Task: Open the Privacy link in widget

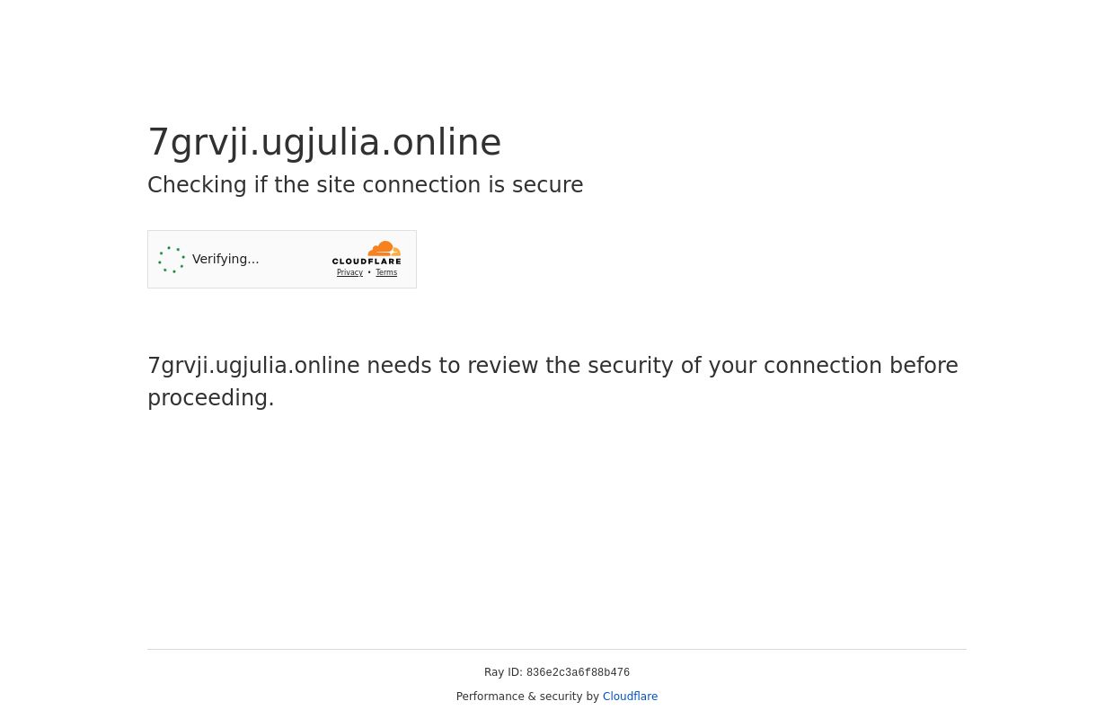Action: (x=349, y=272)
